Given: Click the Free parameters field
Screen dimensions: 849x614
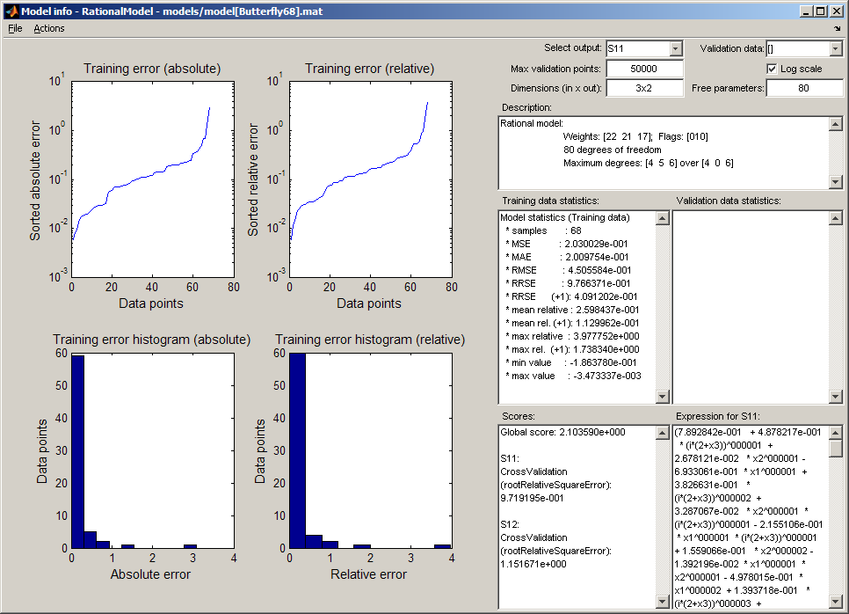Looking at the screenshot, I should 804,88.
